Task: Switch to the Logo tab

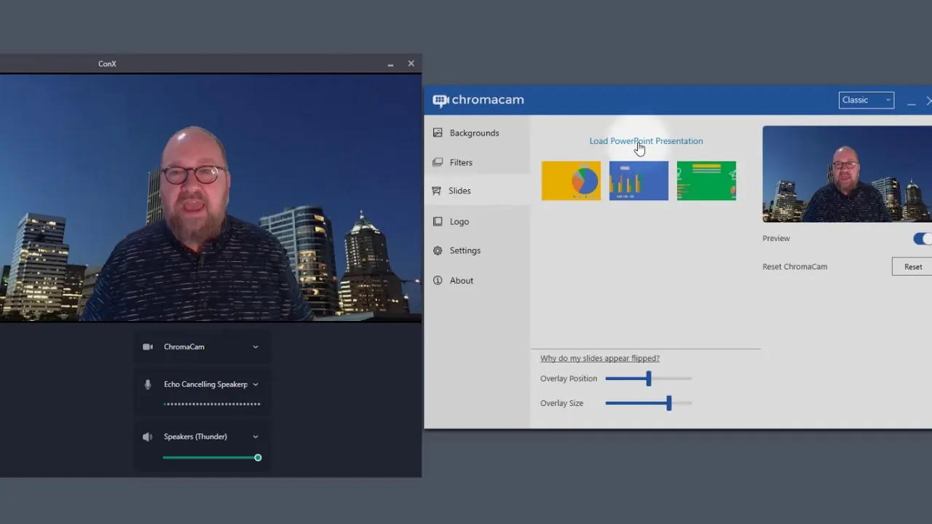Action: coord(477,221)
